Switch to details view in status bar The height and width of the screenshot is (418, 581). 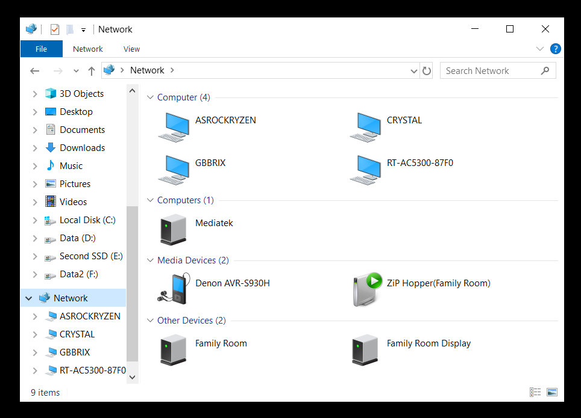coord(535,392)
